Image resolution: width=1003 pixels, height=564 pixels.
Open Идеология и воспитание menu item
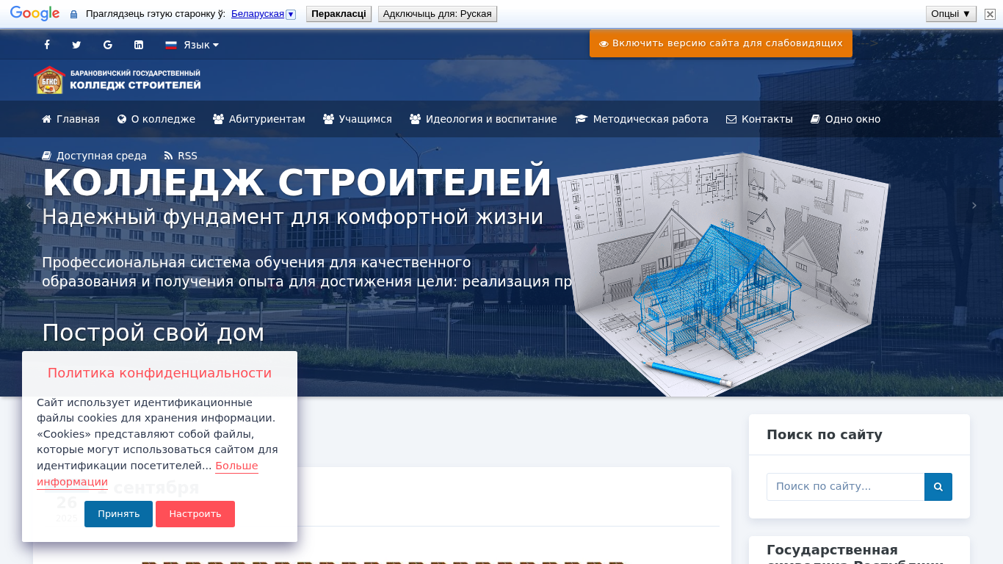coord(483,119)
